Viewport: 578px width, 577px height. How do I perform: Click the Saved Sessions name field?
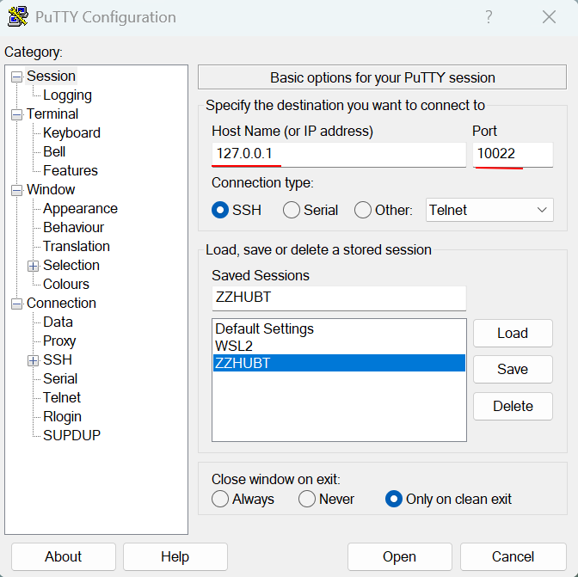click(339, 298)
